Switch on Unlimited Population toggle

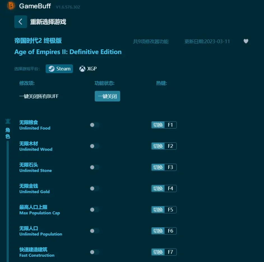[x=94, y=231]
